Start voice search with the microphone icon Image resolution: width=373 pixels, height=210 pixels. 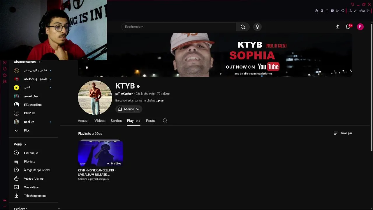257,27
